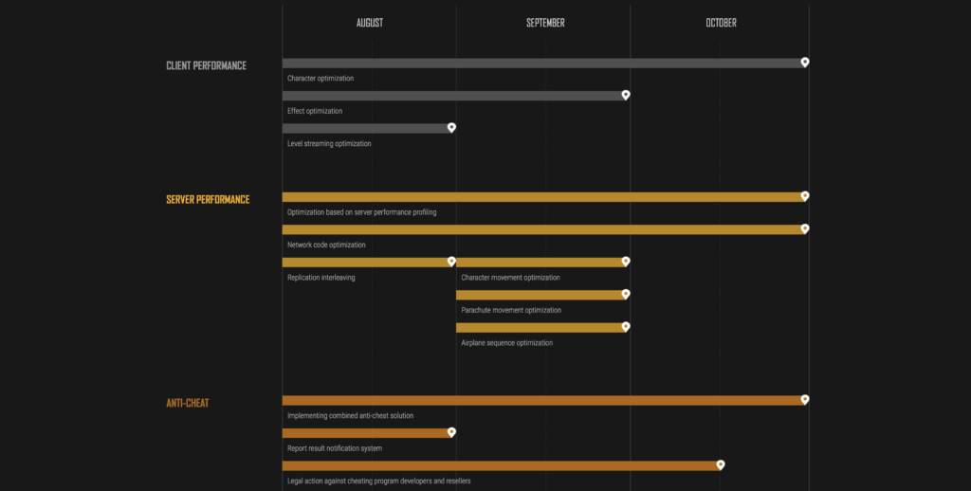Click the CLIENT PERFORMANCE category label

coord(206,65)
